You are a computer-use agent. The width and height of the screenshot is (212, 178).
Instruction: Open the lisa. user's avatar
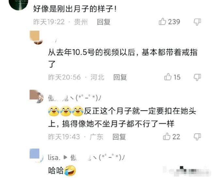(37, 156)
